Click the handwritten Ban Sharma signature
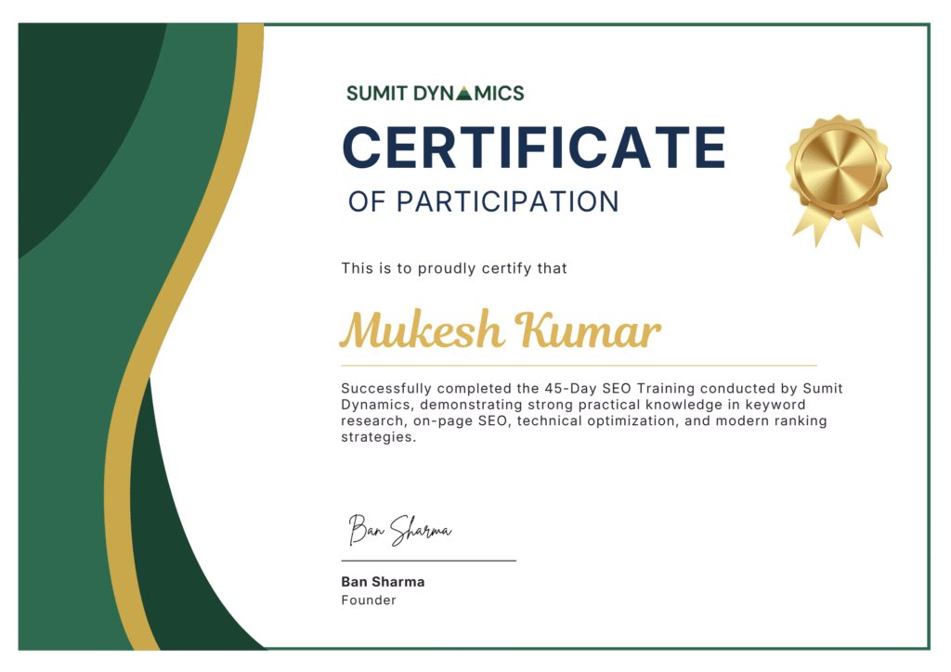 point(399,530)
